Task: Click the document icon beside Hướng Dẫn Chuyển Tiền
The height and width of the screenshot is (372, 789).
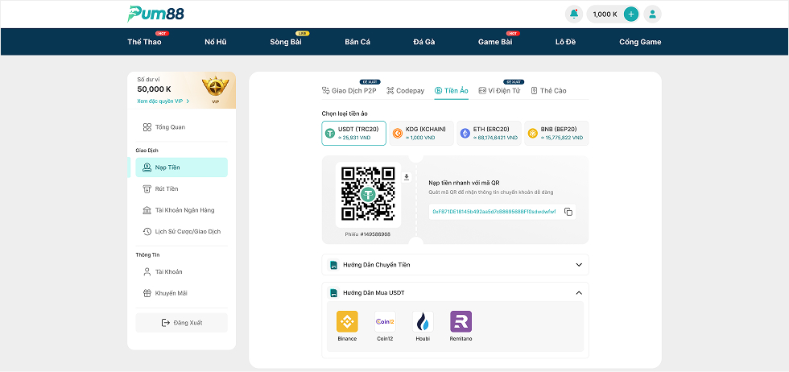Action: click(333, 265)
